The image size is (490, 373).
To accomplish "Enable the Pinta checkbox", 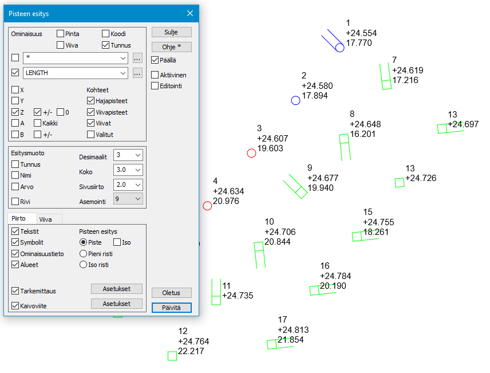I will click(x=61, y=34).
